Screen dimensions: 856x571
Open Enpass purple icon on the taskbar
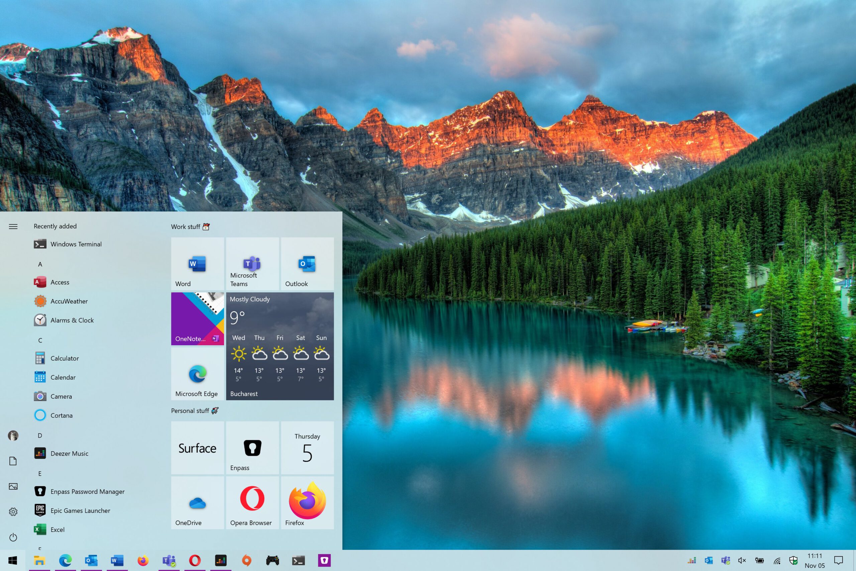(324, 560)
